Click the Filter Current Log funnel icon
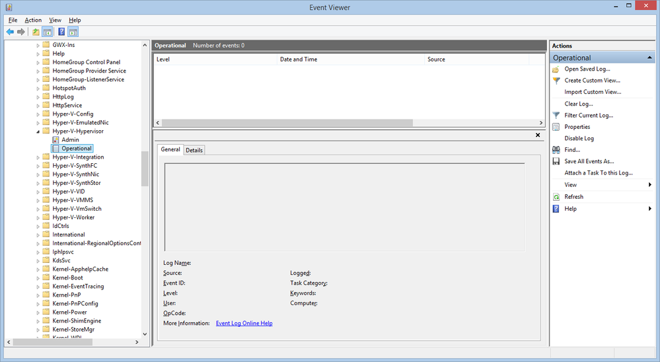Image resolution: width=660 pixels, height=362 pixels. 556,116
